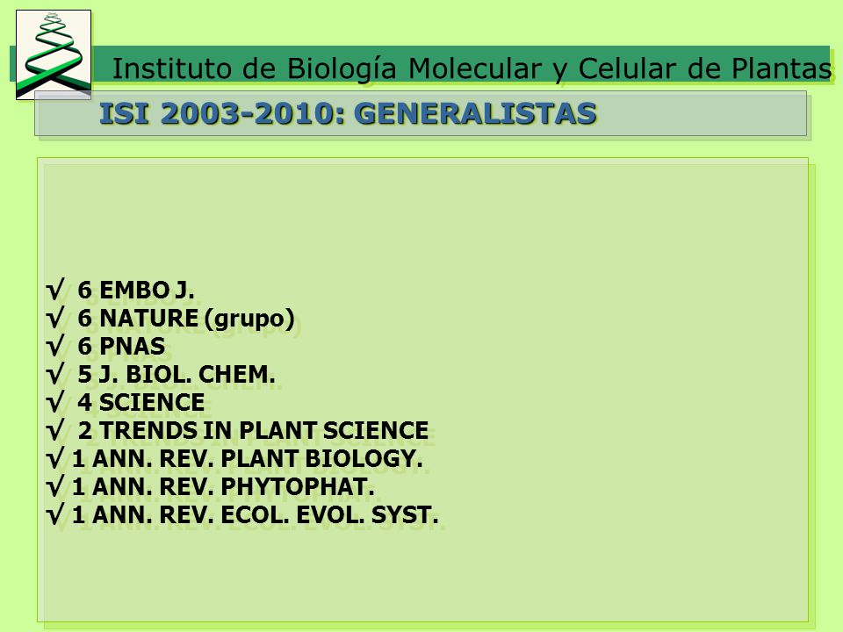
Task: Click checkmark beside 2 TRENDS IN PLANT SCIENCE
Action: (55, 430)
